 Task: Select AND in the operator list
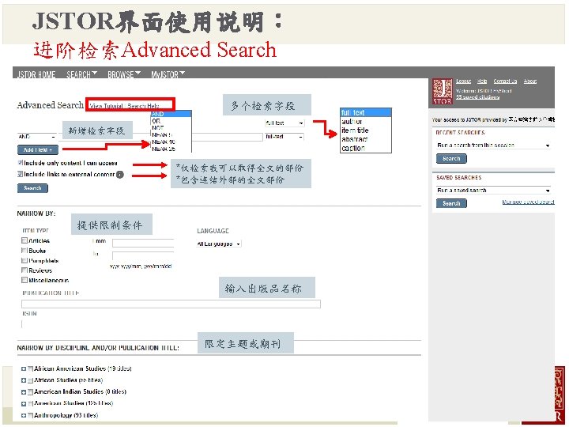tap(171, 114)
